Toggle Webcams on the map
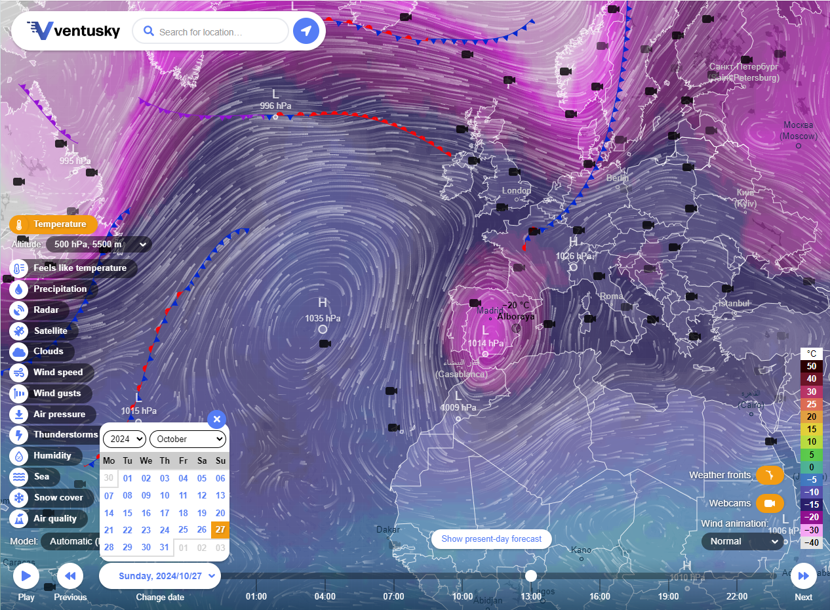The width and height of the screenshot is (830, 610). click(770, 503)
